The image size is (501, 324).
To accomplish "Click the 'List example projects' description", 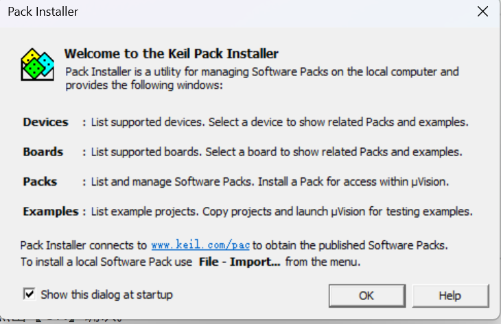I will tap(281, 212).
